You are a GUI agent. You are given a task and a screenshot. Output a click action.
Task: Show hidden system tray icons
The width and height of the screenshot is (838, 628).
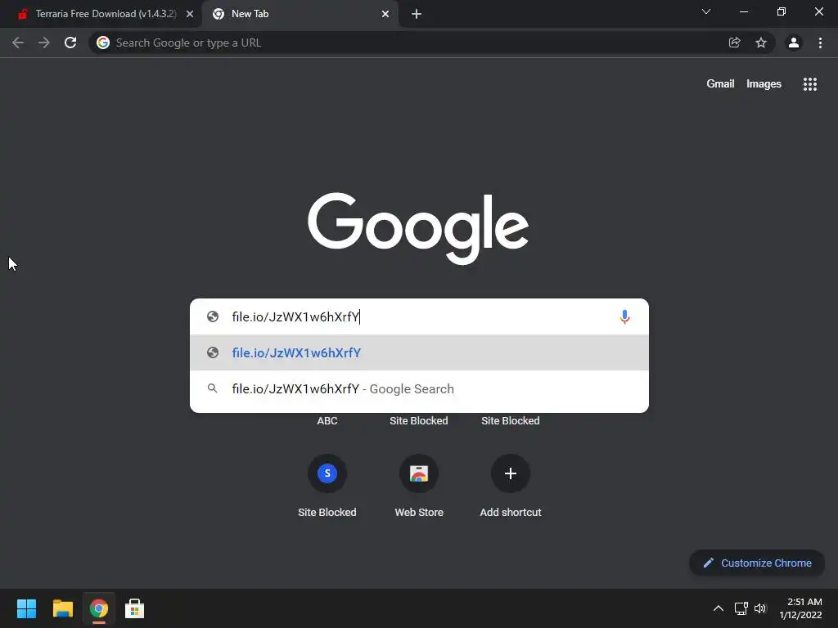(x=719, y=608)
